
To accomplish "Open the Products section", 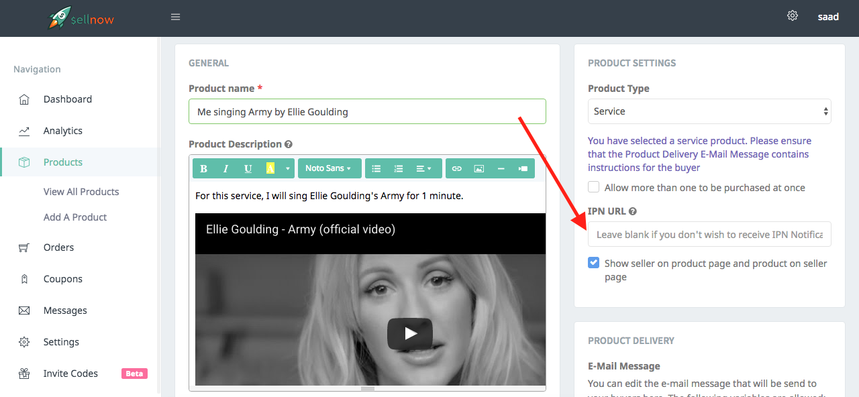I will pos(63,162).
